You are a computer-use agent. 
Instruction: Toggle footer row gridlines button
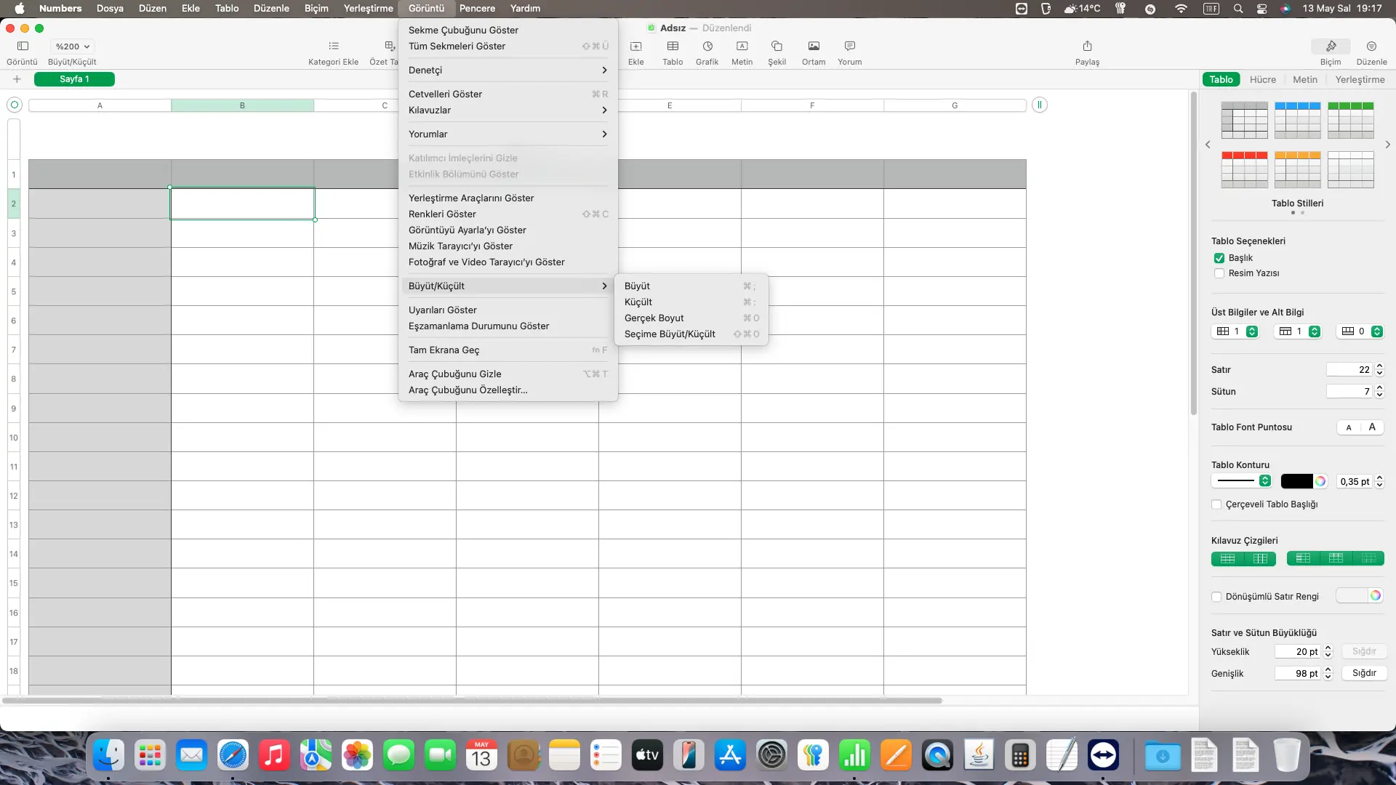point(1368,558)
